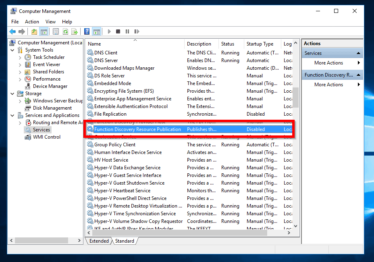The width and height of the screenshot is (374, 262).
Task: Click the Stop Service square icon
Action: click(118, 31)
